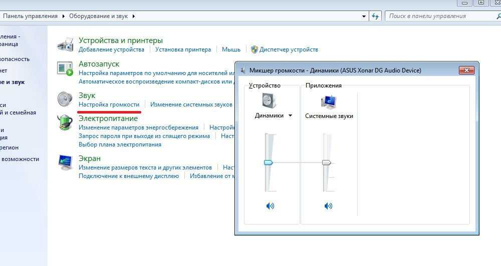Click the Display (Экран) monitor icon

(65, 161)
